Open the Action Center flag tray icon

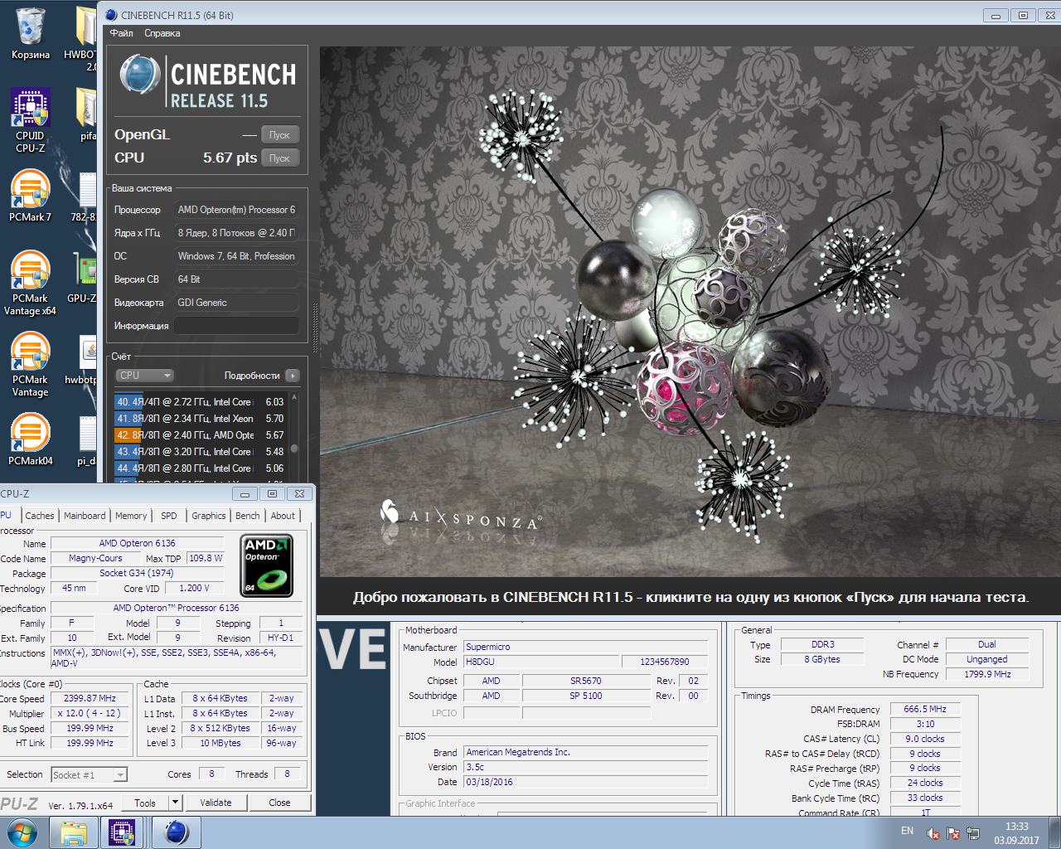click(x=953, y=833)
